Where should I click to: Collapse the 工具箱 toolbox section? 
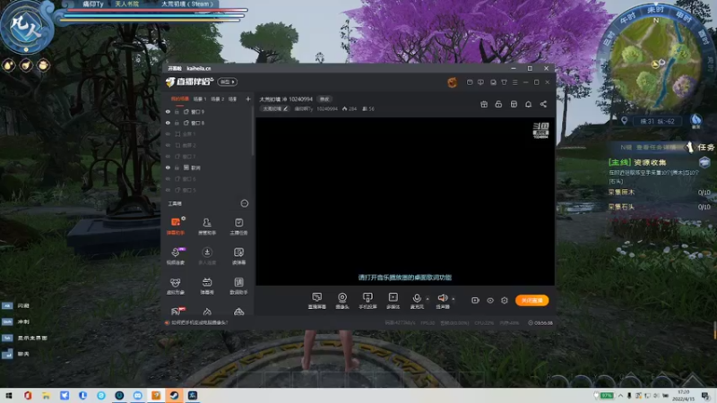245,203
